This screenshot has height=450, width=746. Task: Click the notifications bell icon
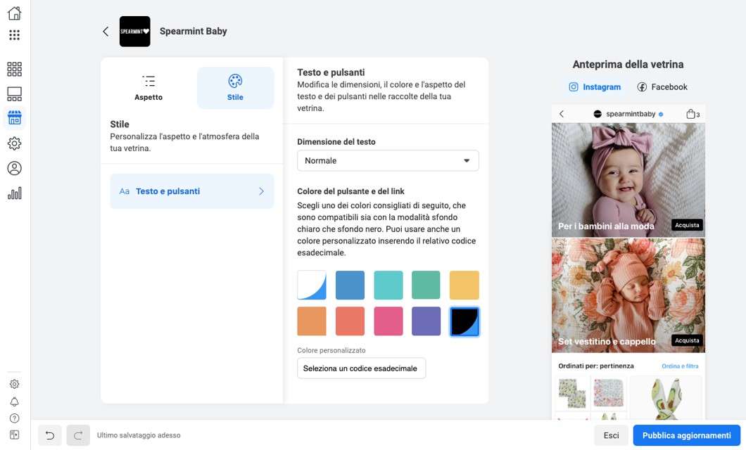pyautogui.click(x=14, y=401)
